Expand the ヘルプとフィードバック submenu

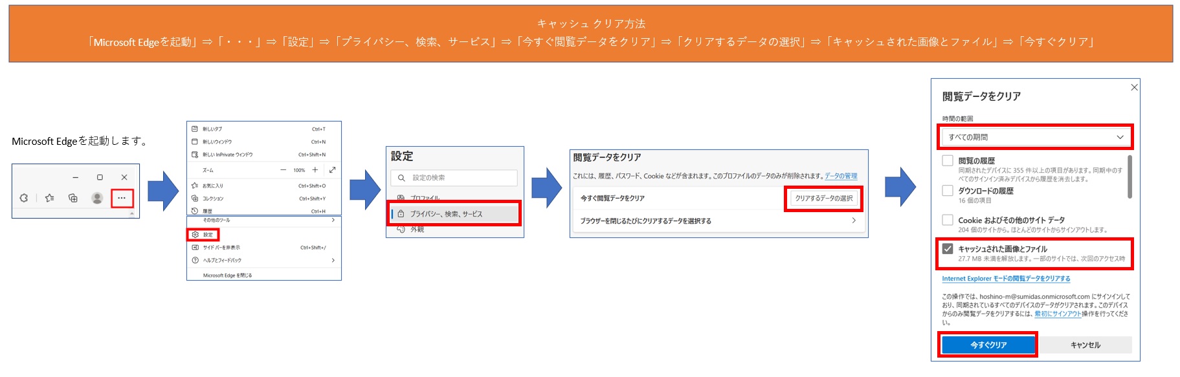(264, 261)
